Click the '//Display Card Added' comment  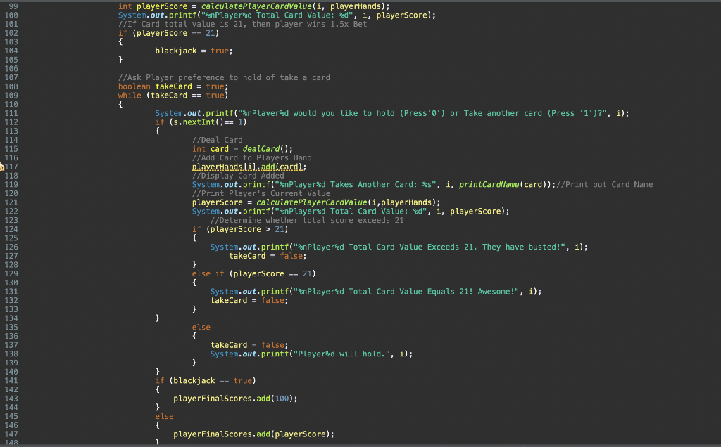point(238,176)
